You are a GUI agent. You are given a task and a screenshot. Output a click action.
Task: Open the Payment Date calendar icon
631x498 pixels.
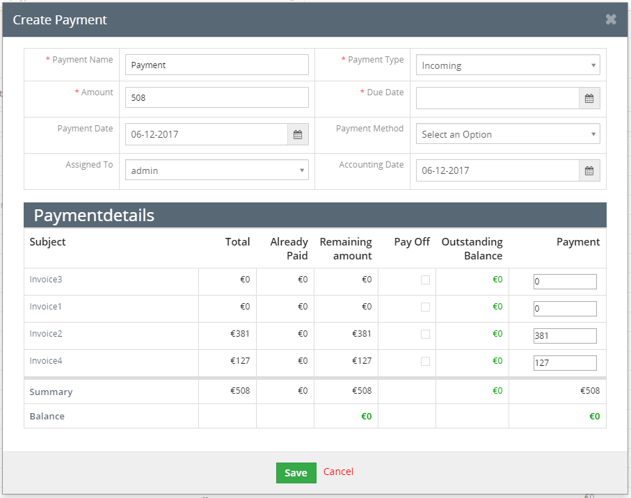click(x=298, y=135)
